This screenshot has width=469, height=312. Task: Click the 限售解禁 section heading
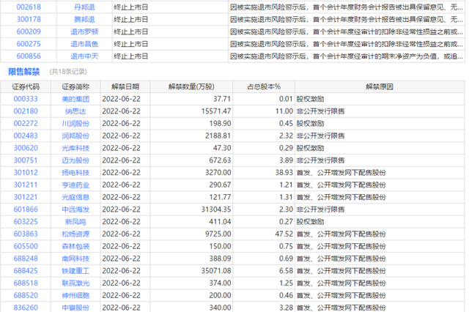[24, 72]
